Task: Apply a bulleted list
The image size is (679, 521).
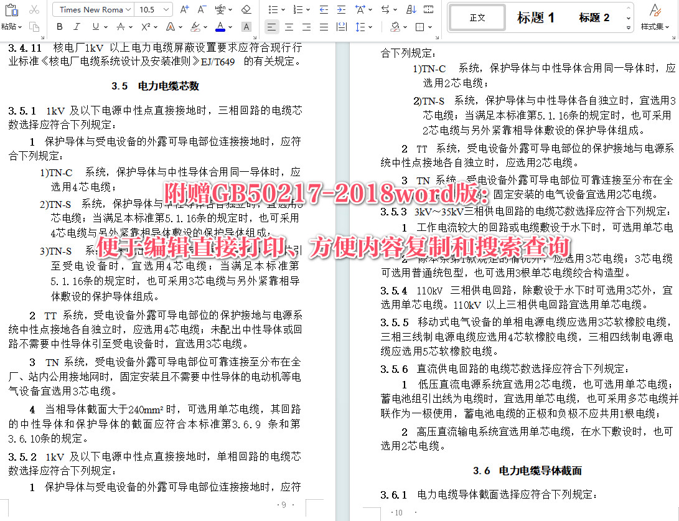Action: coord(274,9)
